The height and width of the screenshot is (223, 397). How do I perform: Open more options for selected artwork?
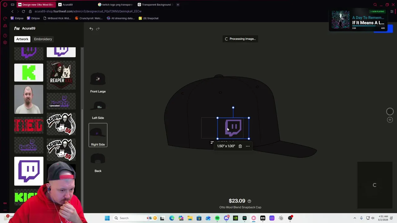[x=248, y=146]
